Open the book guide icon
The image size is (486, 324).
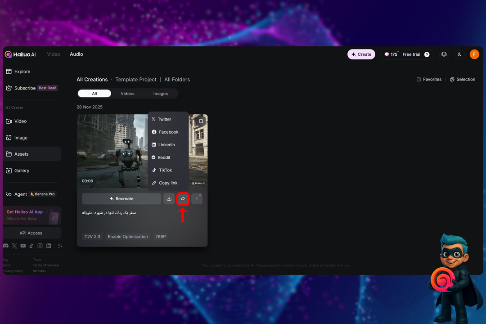pyautogui.click(x=444, y=54)
